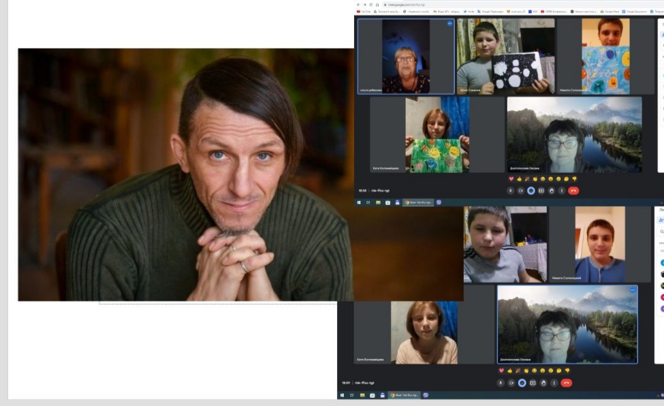Send party popper reaction in upper Meet window
Image resolution: width=664 pixels, height=406 pixels.
tap(527, 179)
